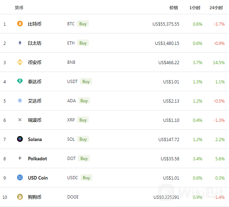Sort by the 24小时 column header

216,7
